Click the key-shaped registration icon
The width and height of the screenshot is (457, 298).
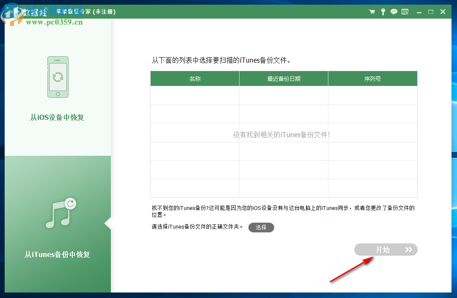(x=383, y=11)
